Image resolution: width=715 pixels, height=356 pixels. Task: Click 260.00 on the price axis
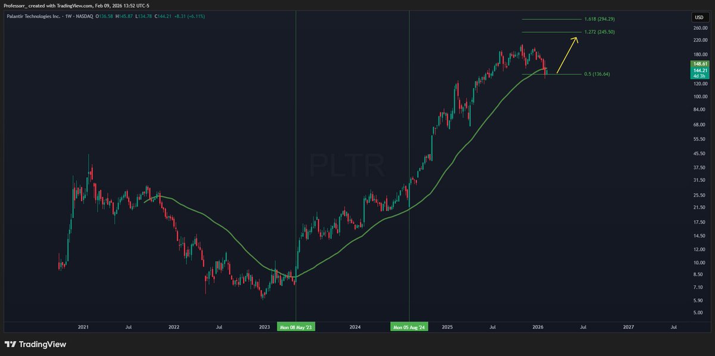pos(700,28)
